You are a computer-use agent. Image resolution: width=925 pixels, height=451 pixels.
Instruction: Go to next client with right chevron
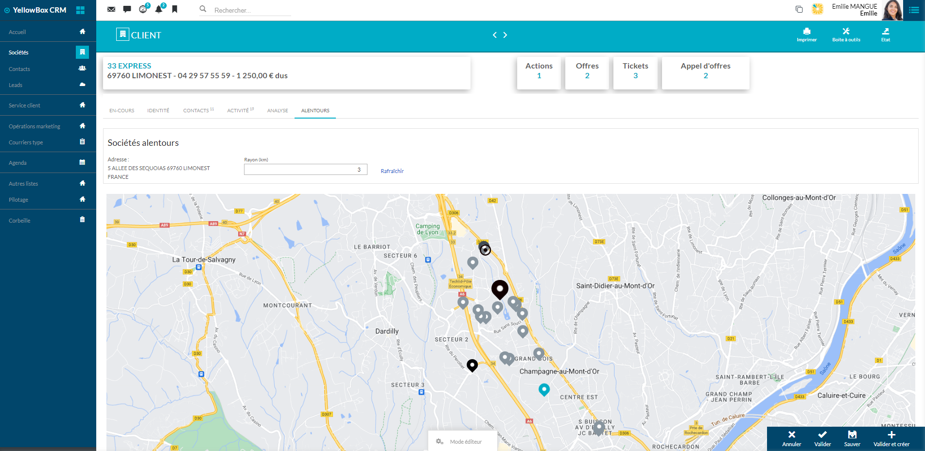click(x=505, y=35)
